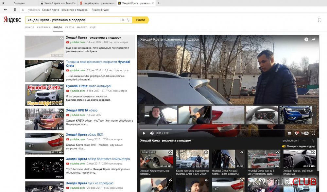Image resolution: width=327 pixels, height=192 pixels.
Task: Mute the video using speaker icon
Action: 152,133
